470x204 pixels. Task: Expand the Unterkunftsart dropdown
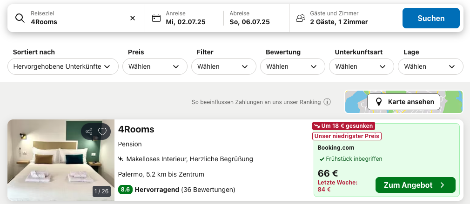pyautogui.click(x=362, y=66)
